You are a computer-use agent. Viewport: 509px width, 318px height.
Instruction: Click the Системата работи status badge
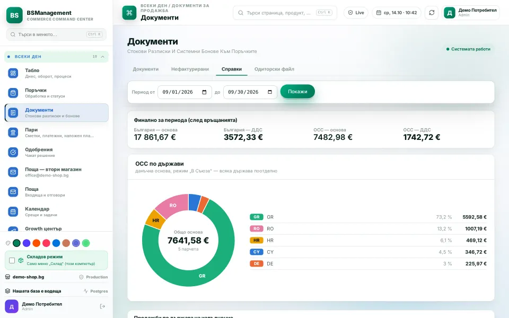468,49
